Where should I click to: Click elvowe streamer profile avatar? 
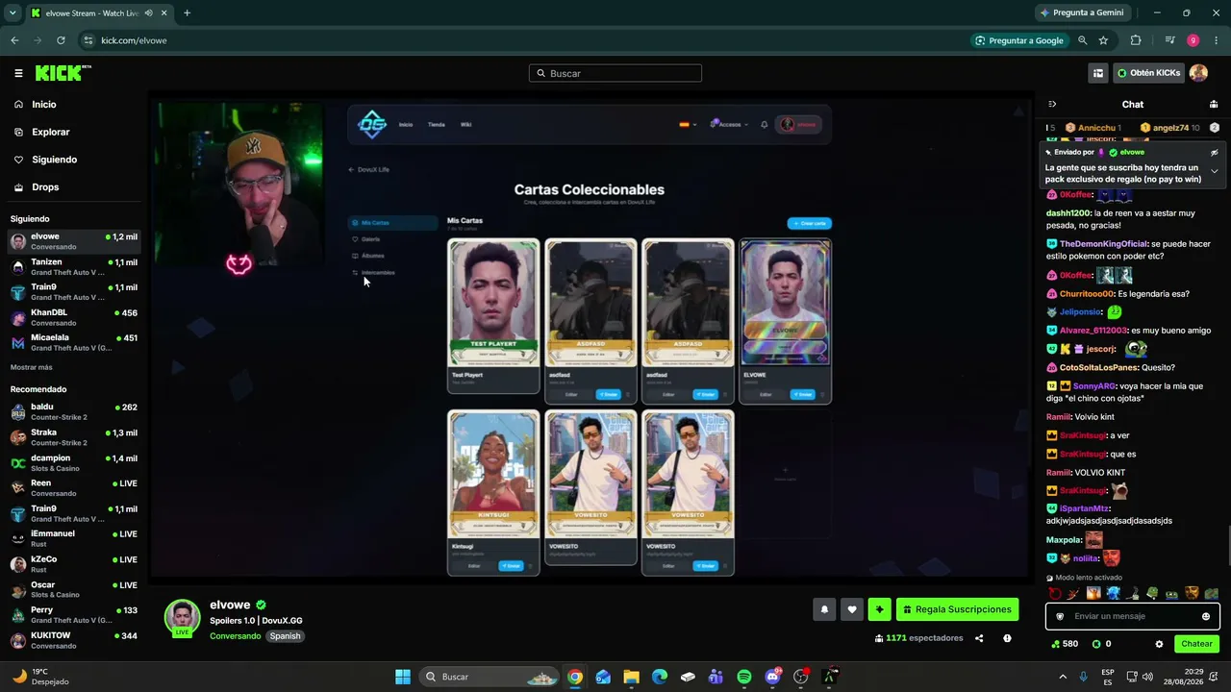pyautogui.click(x=182, y=617)
